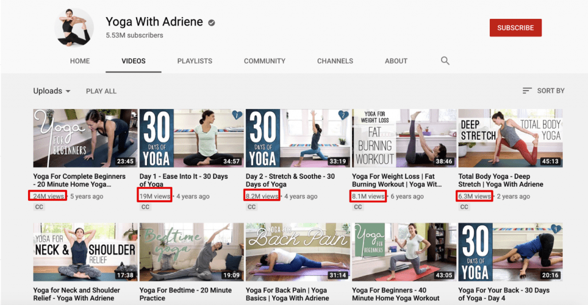The width and height of the screenshot is (588, 305).
Task: Click the 24M views count
Action: (48, 196)
